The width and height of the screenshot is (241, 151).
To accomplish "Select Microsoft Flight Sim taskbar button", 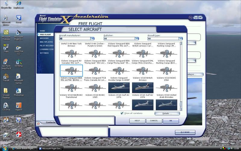I will pyautogui.click(x=51, y=149).
